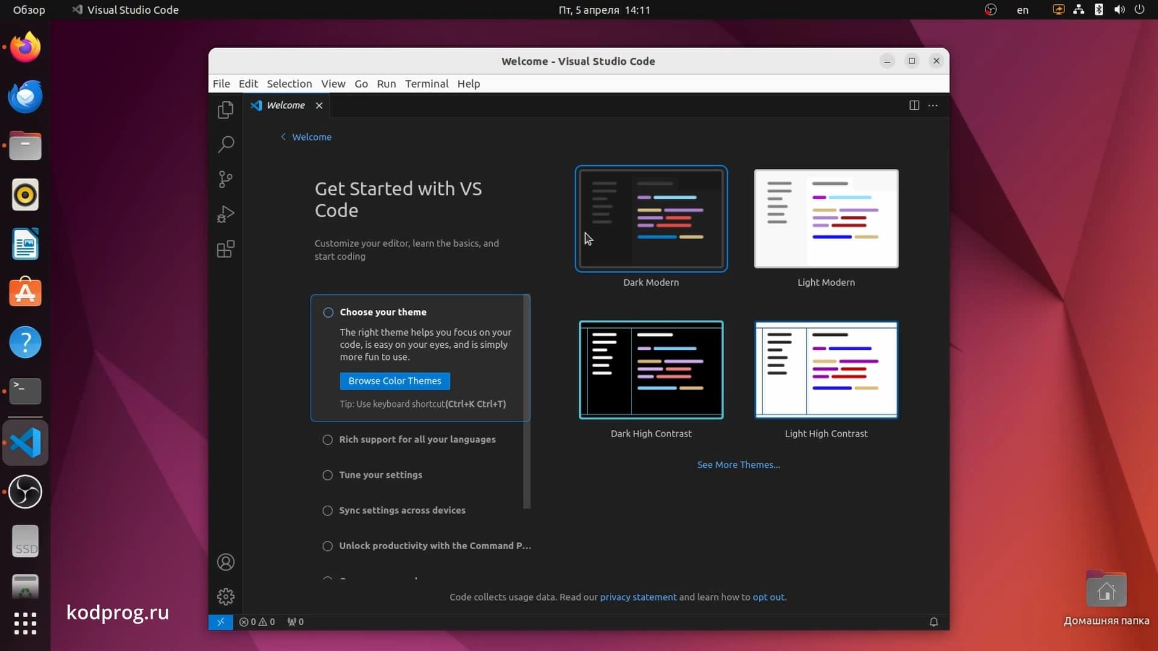This screenshot has width=1158, height=651.
Task: Launch Firefox from the dock
Action: pos(25,47)
